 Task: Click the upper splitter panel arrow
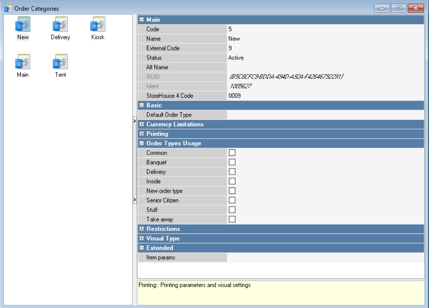point(134,121)
